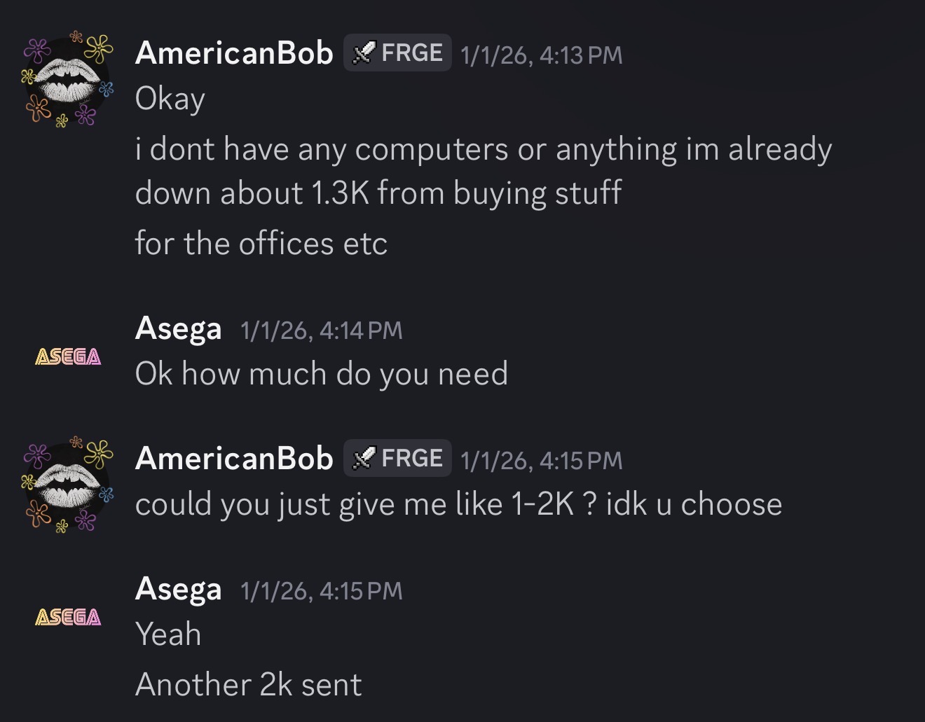Click the 1/1/26, 4:14 PM timestamp

[322, 330]
